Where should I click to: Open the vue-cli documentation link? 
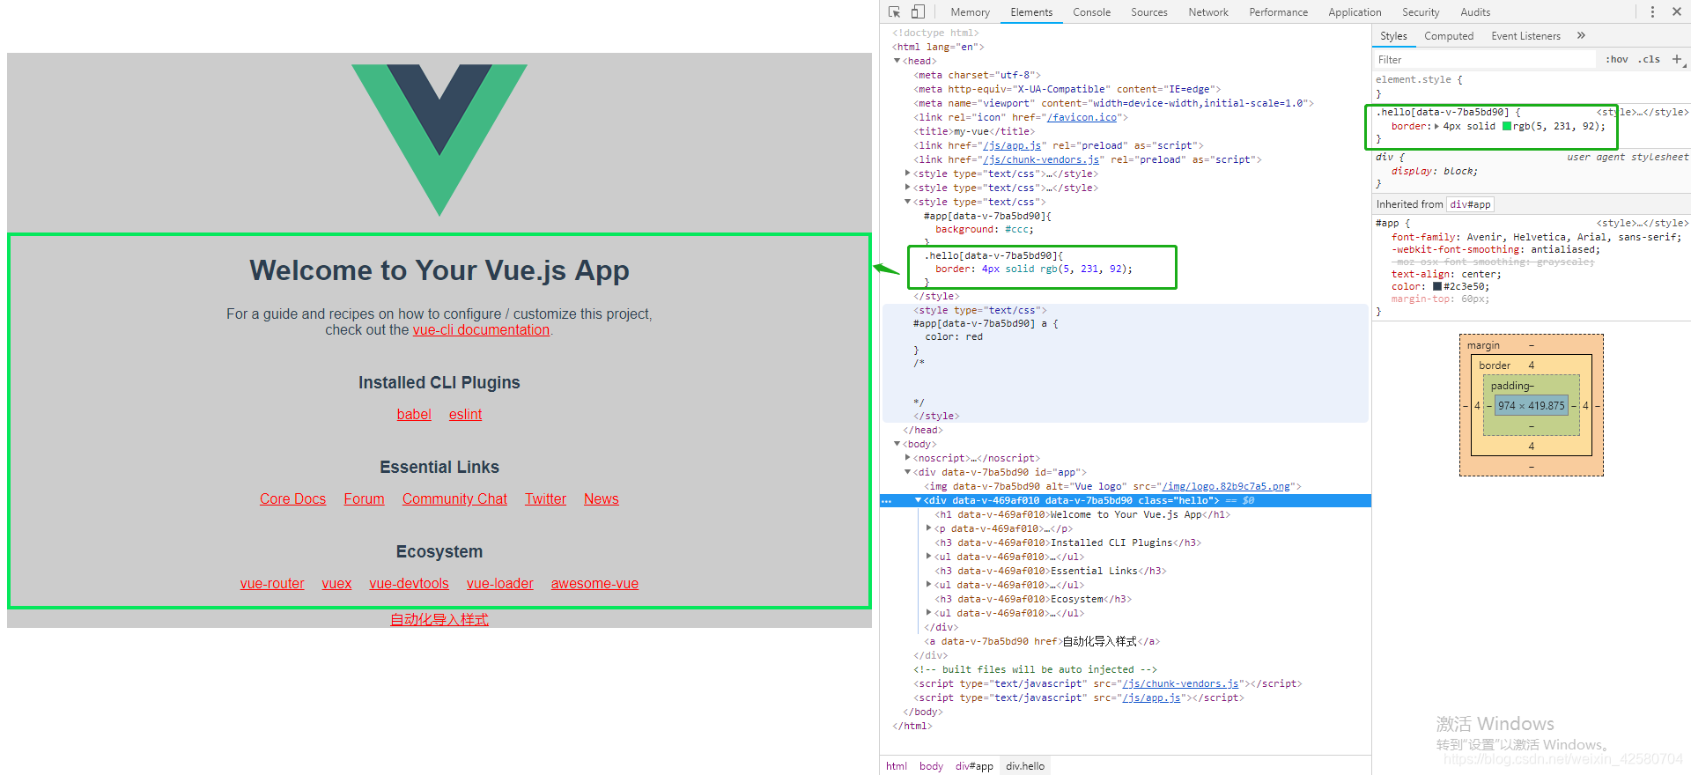point(481,330)
